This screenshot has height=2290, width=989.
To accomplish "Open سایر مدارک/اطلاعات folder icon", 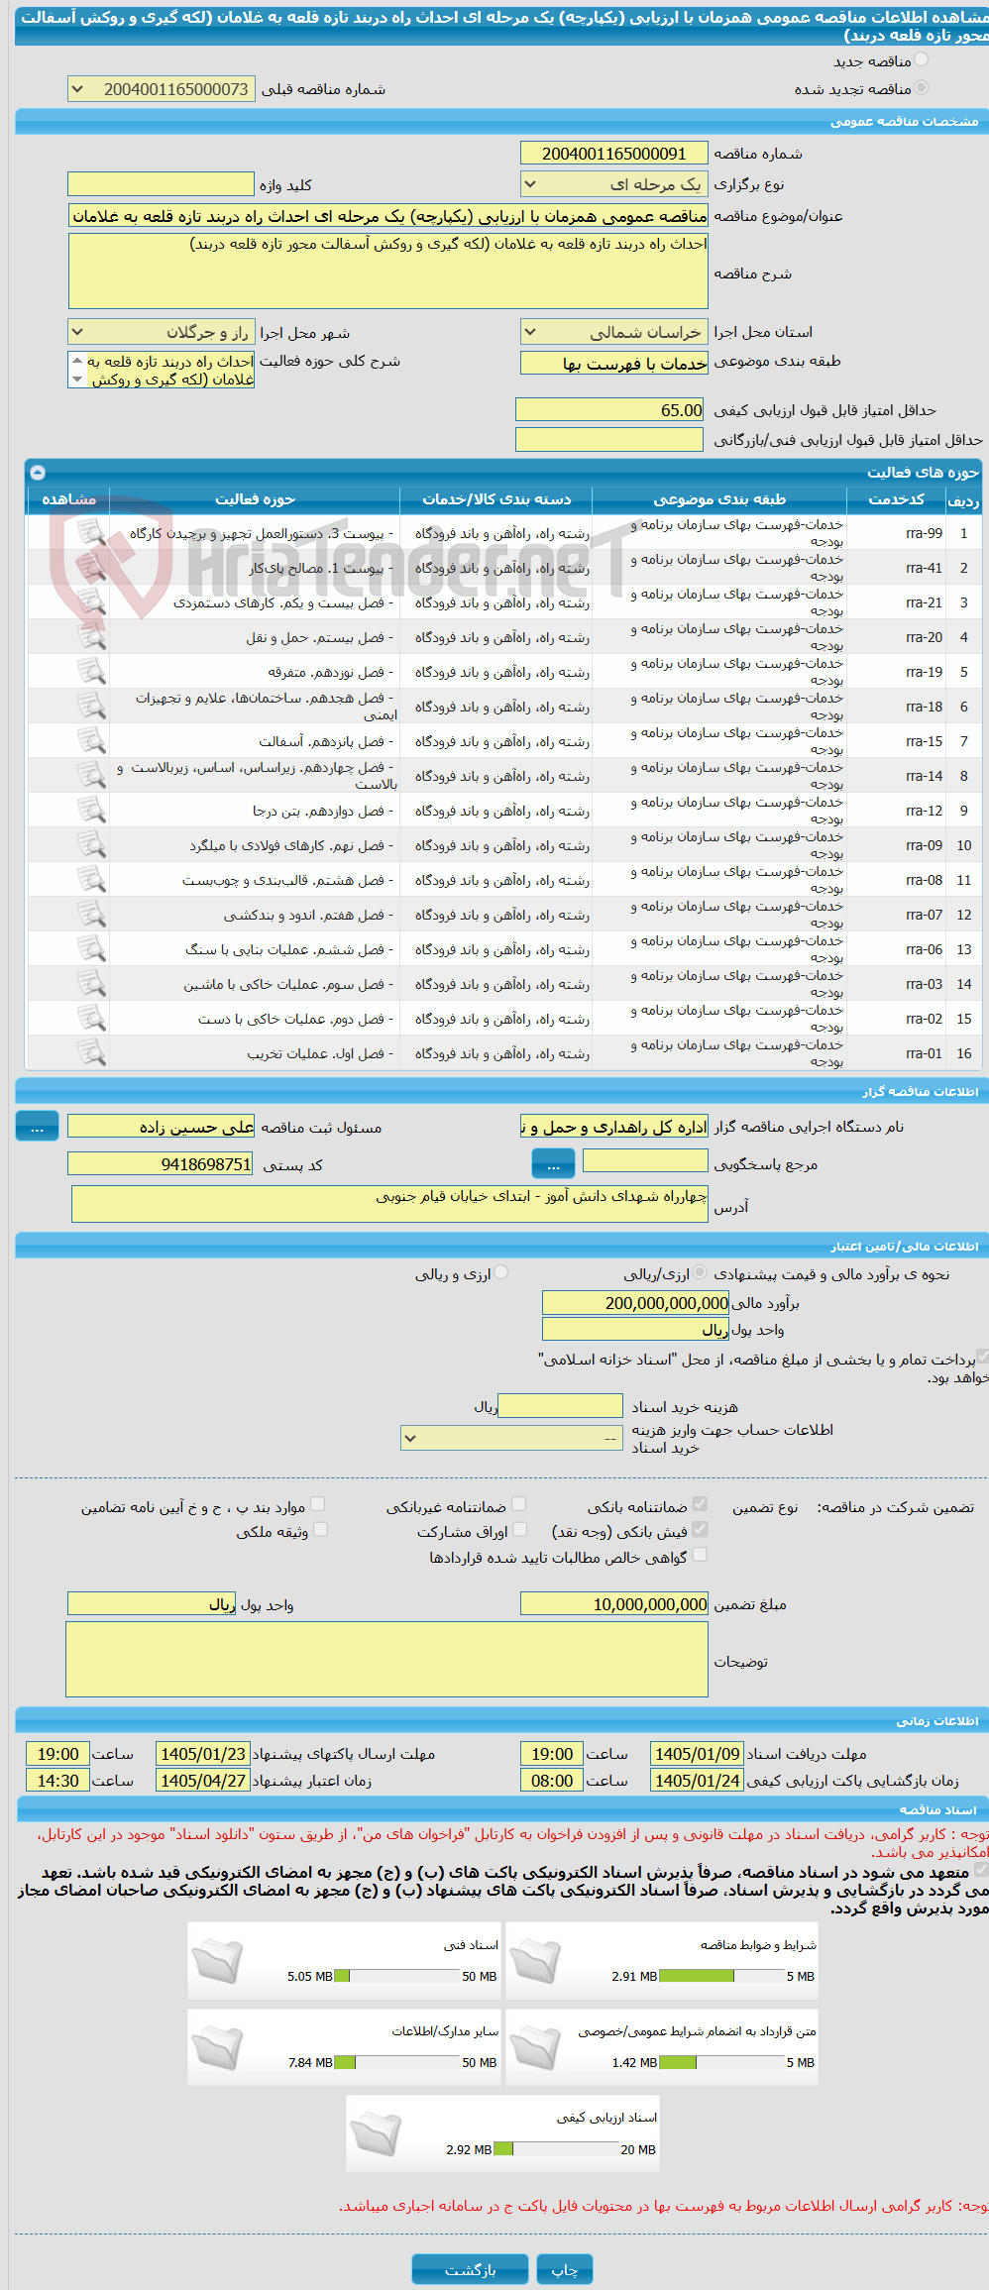I will click(217, 2047).
